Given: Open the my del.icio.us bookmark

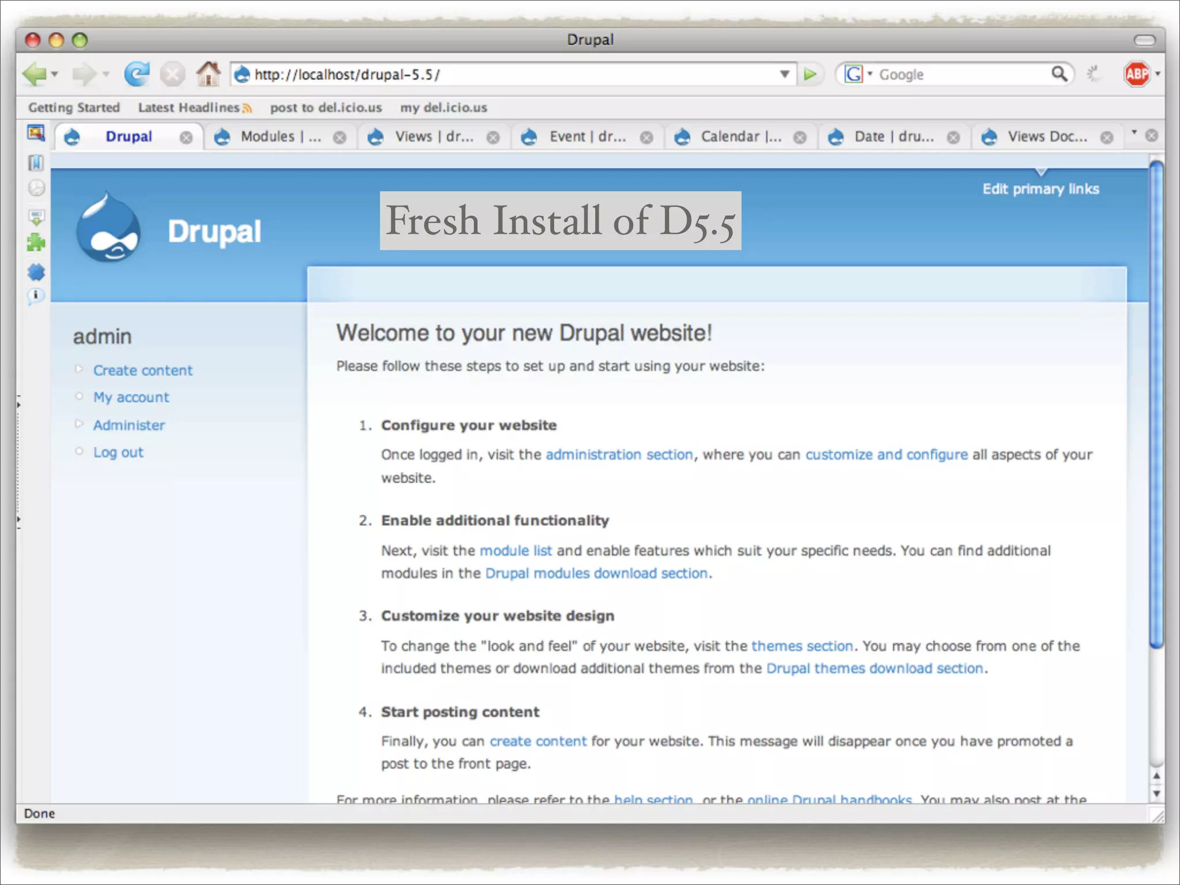Looking at the screenshot, I should pyautogui.click(x=444, y=108).
